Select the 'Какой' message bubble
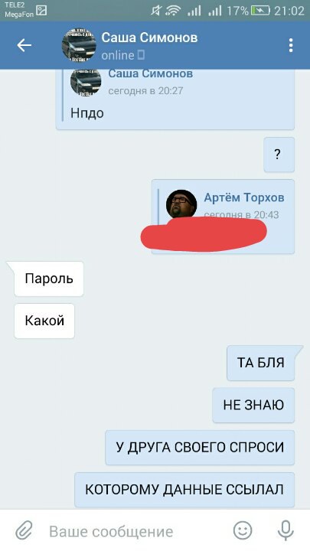This screenshot has width=310, height=551. click(44, 321)
